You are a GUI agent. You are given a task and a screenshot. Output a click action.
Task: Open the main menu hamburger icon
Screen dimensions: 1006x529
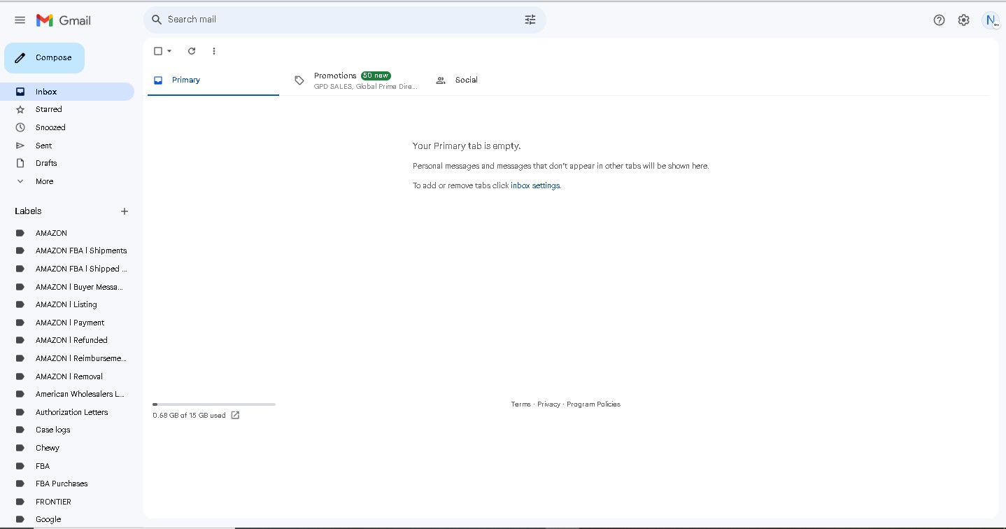tap(20, 20)
